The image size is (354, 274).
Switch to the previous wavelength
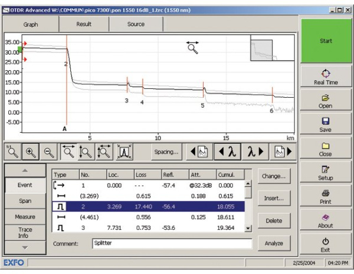click(x=226, y=152)
